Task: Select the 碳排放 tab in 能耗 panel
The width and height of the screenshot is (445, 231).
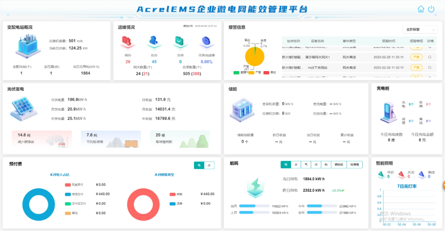Action: (x=339, y=164)
